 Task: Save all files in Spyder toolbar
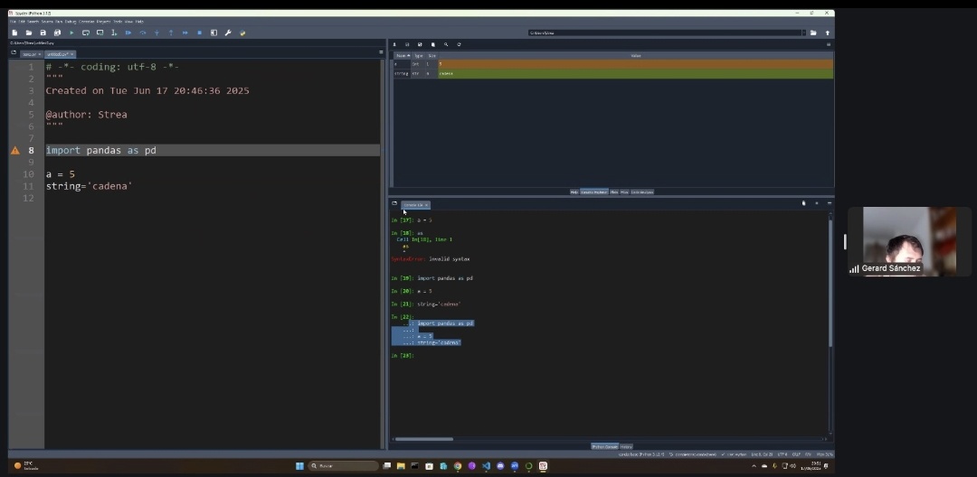tap(57, 33)
